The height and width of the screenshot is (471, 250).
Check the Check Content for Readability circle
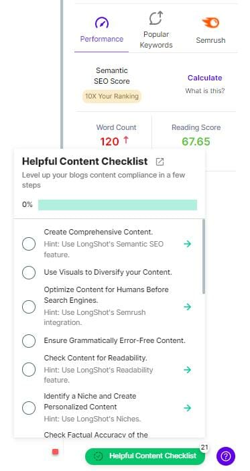(x=29, y=369)
